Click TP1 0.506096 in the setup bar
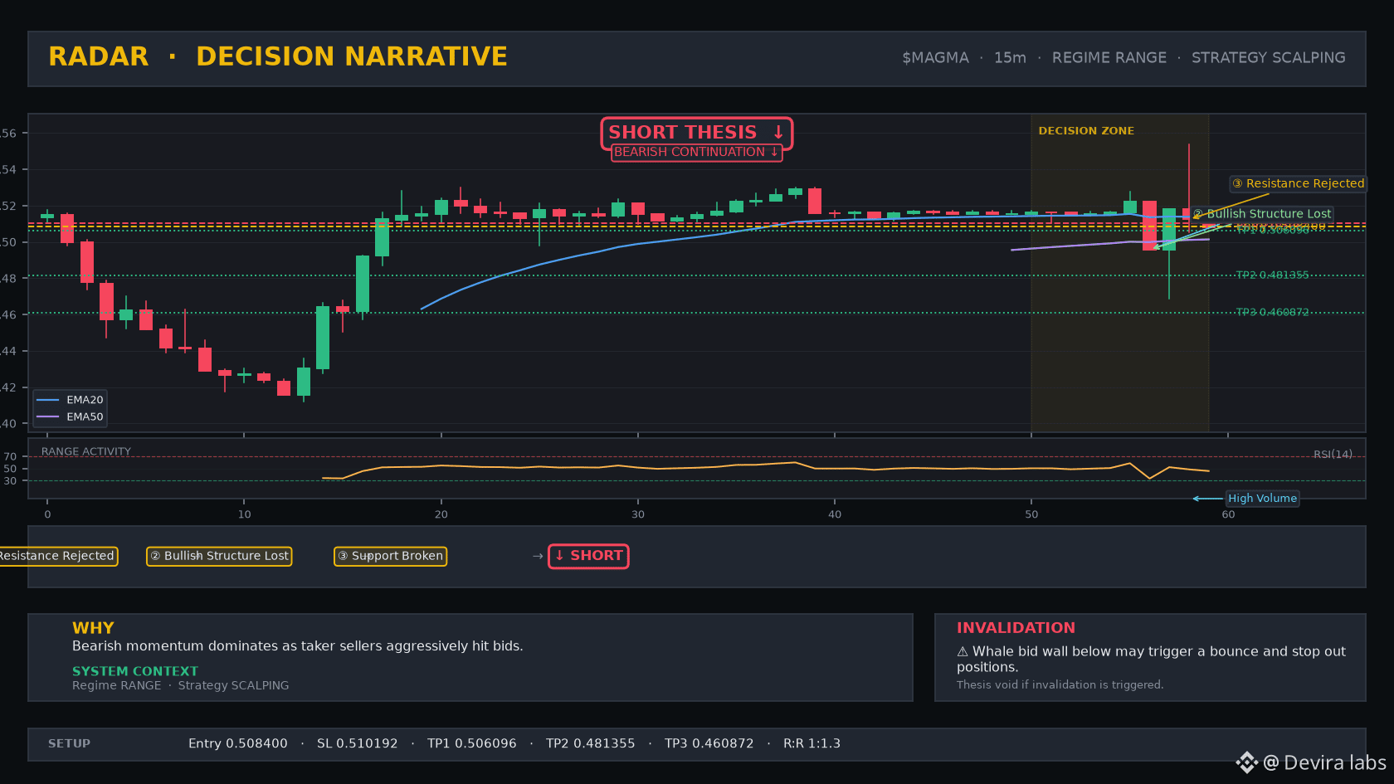Image resolution: width=1394 pixels, height=784 pixels. 472,744
